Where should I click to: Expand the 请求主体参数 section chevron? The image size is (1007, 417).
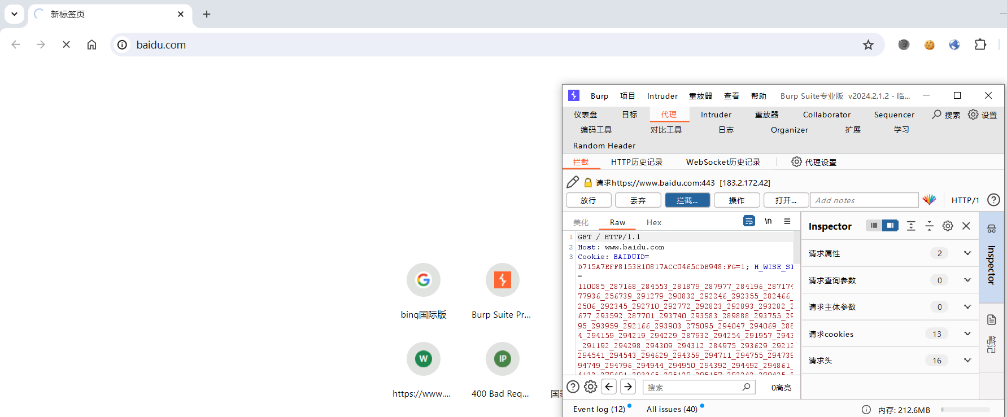(967, 306)
